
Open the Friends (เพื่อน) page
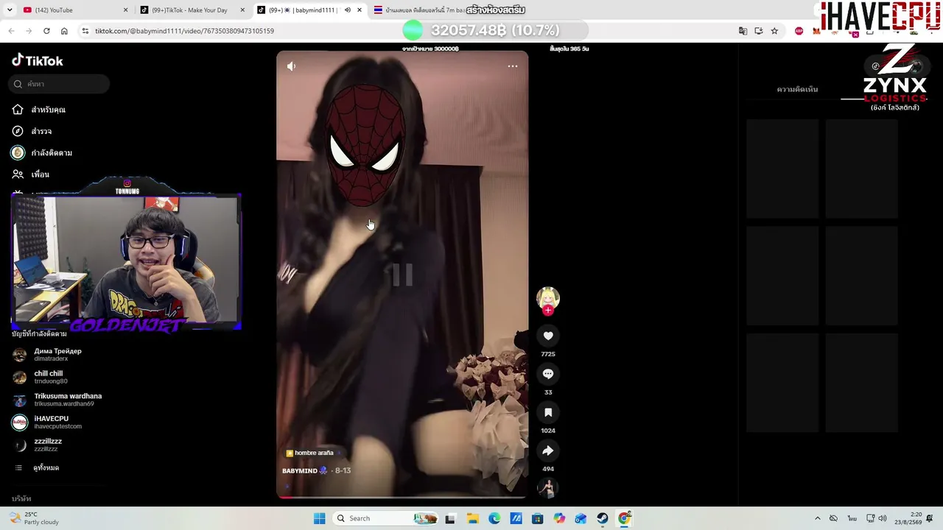(x=31, y=174)
